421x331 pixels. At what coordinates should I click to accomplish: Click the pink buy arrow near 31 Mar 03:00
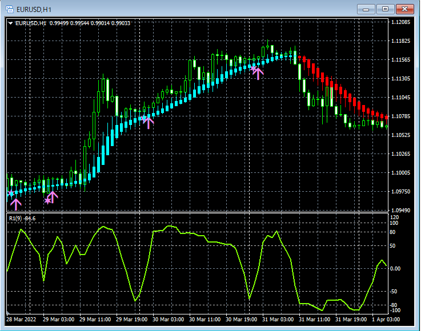point(258,74)
